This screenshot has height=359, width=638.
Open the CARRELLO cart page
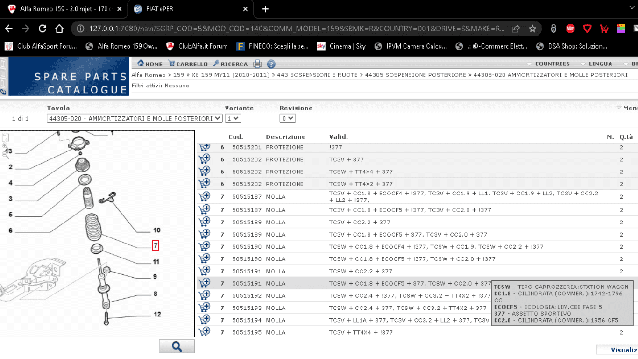pyautogui.click(x=188, y=64)
